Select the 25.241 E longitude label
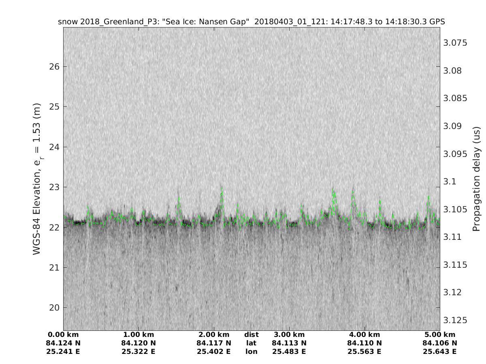 click(63, 351)
